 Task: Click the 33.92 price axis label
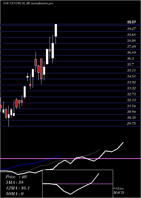coord(131,82)
